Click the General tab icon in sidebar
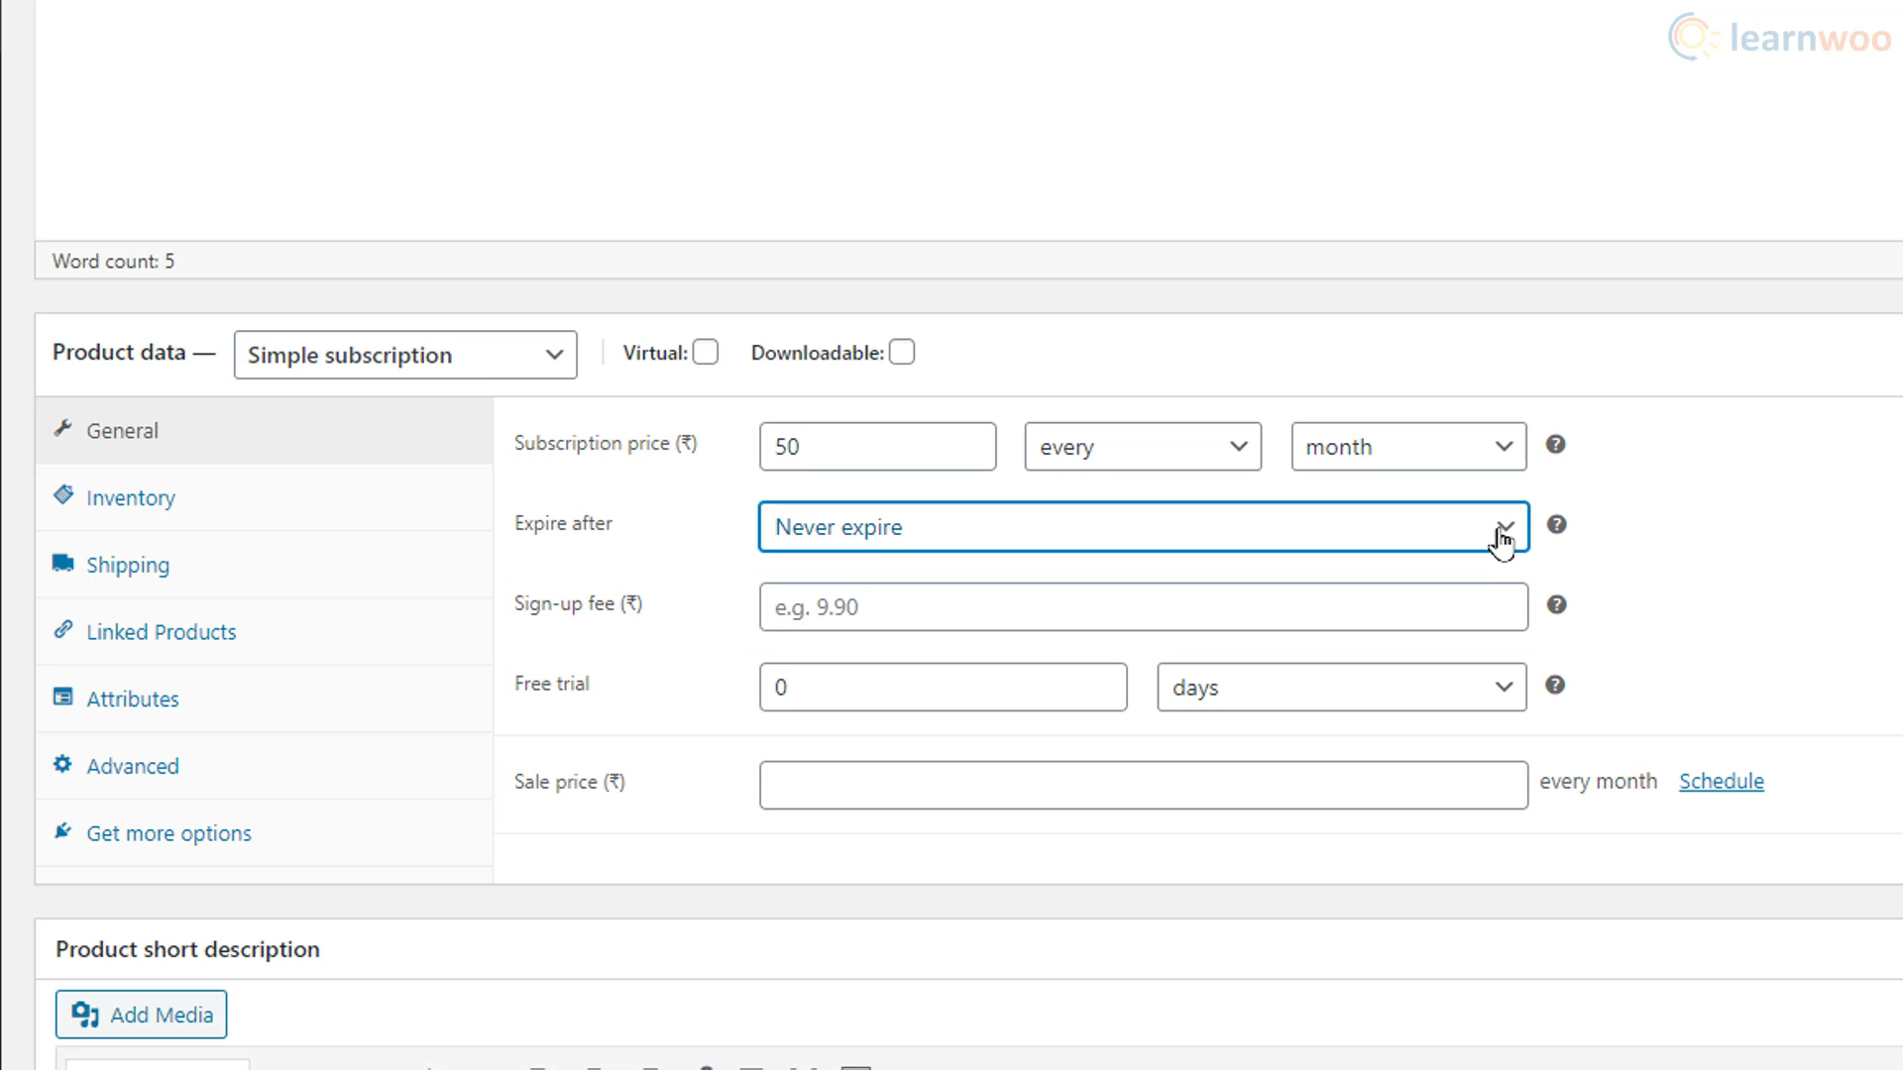Screen dimensions: 1903x1070 point(62,429)
